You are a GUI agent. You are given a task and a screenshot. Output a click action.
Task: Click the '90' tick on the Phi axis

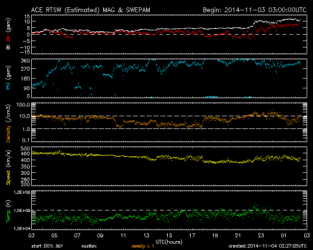pos(27,88)
